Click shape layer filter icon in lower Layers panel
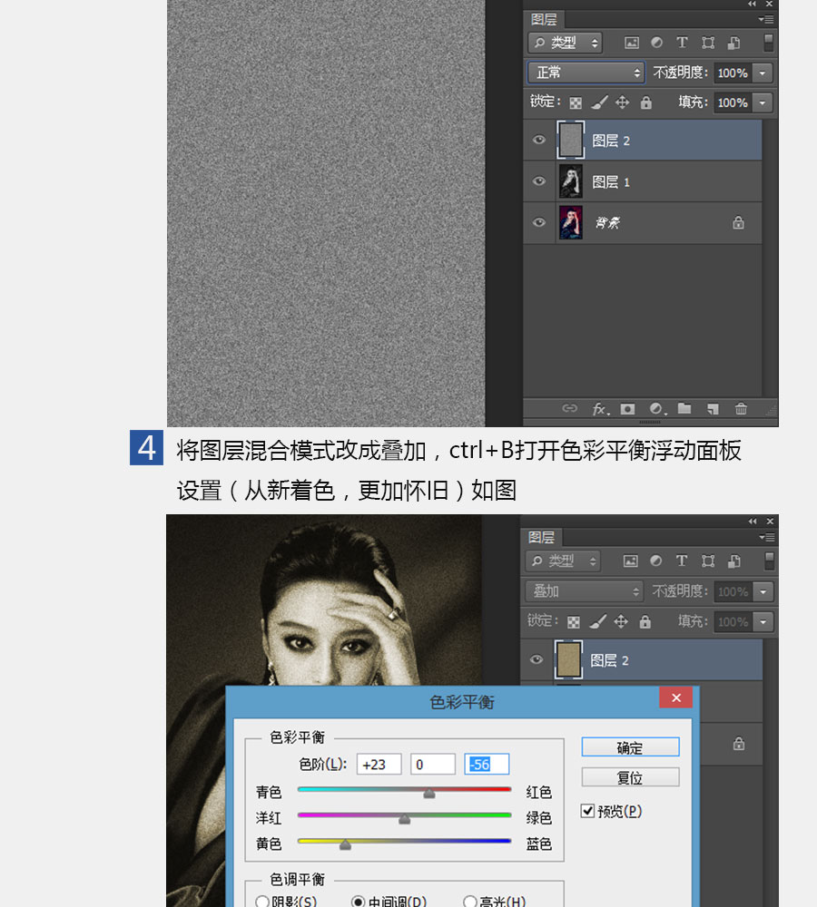 click(x=707, y=561)
